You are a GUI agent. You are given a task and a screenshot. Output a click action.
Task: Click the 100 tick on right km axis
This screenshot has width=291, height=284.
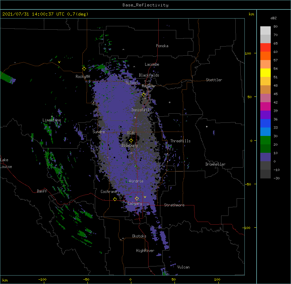(x=248, y=54)
